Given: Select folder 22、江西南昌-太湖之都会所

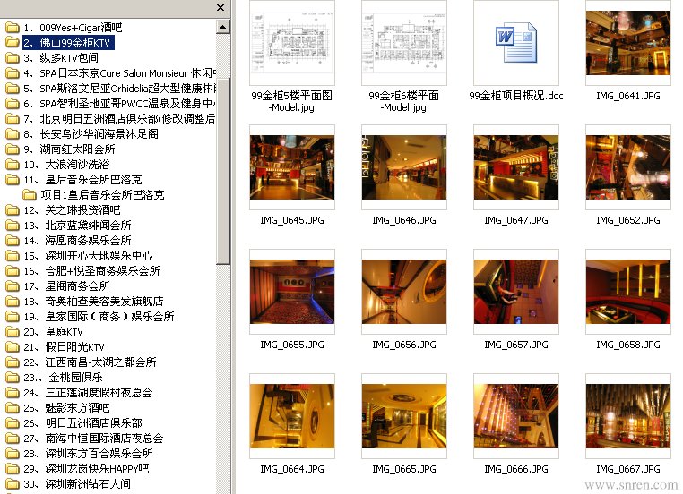Looking at the screenshot, I should tap(90, 362).
